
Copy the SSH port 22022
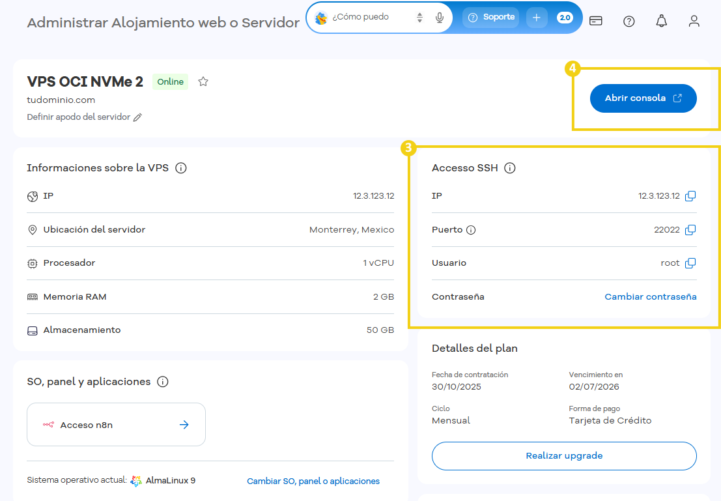[690, 229]
